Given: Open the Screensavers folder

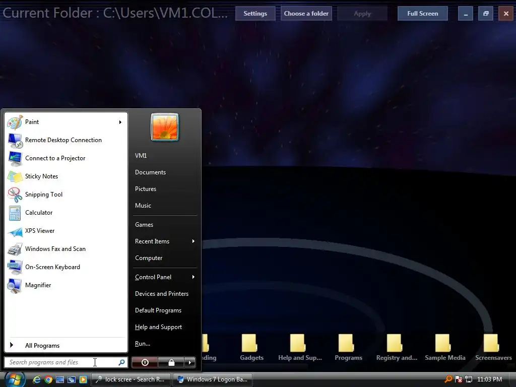Looking at the screenshot, I should pos(493,348).
